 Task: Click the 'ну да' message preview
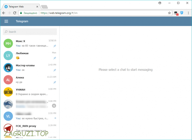(19, 82)
